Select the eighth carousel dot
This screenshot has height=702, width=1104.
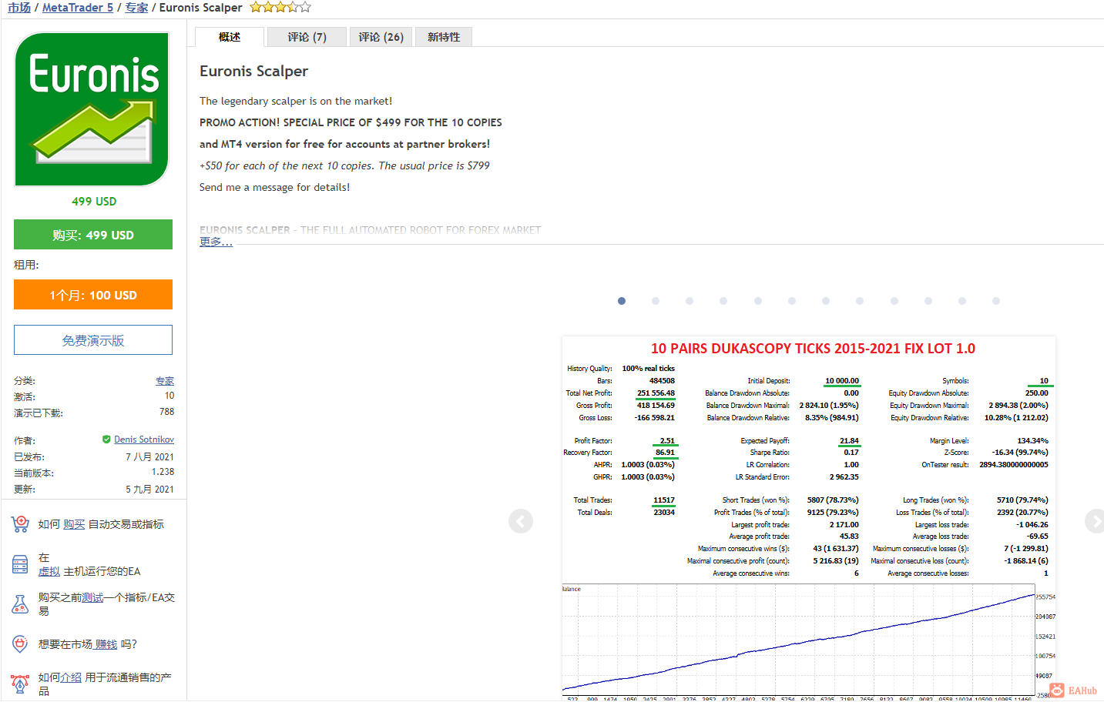860,301
